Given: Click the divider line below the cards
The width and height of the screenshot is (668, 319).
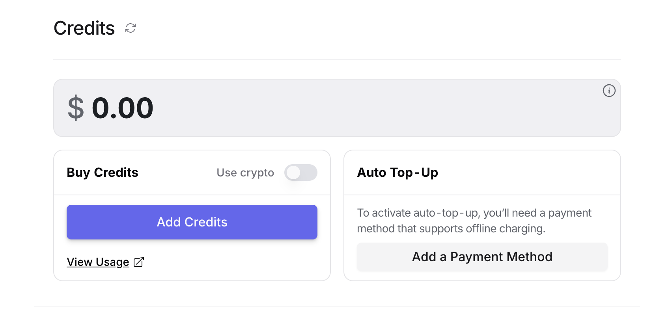Looking at the screenshot, I should (x=337, y=307).
